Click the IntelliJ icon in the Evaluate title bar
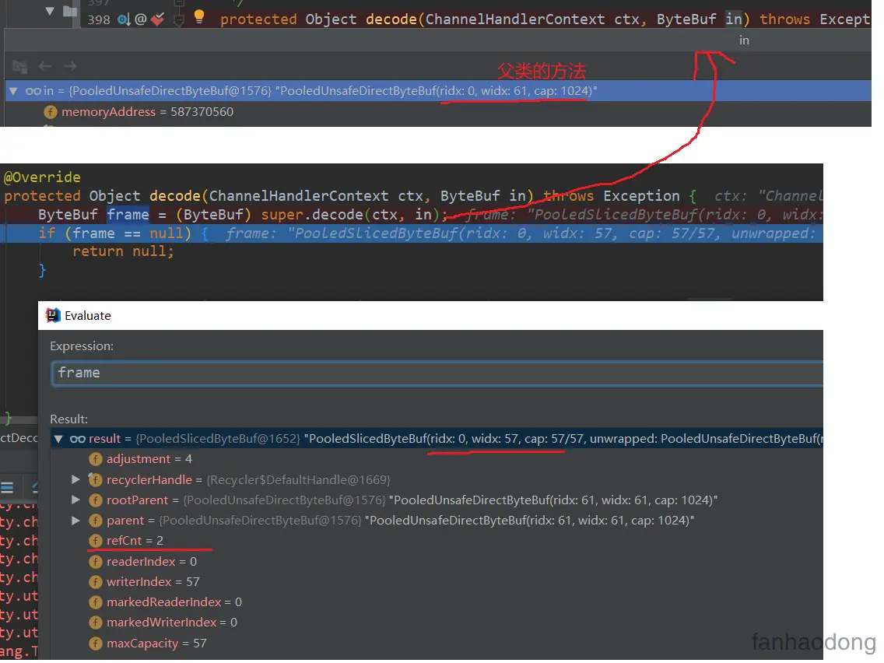Viewport: 884px width, 663px height. click(x=53, y=315)
